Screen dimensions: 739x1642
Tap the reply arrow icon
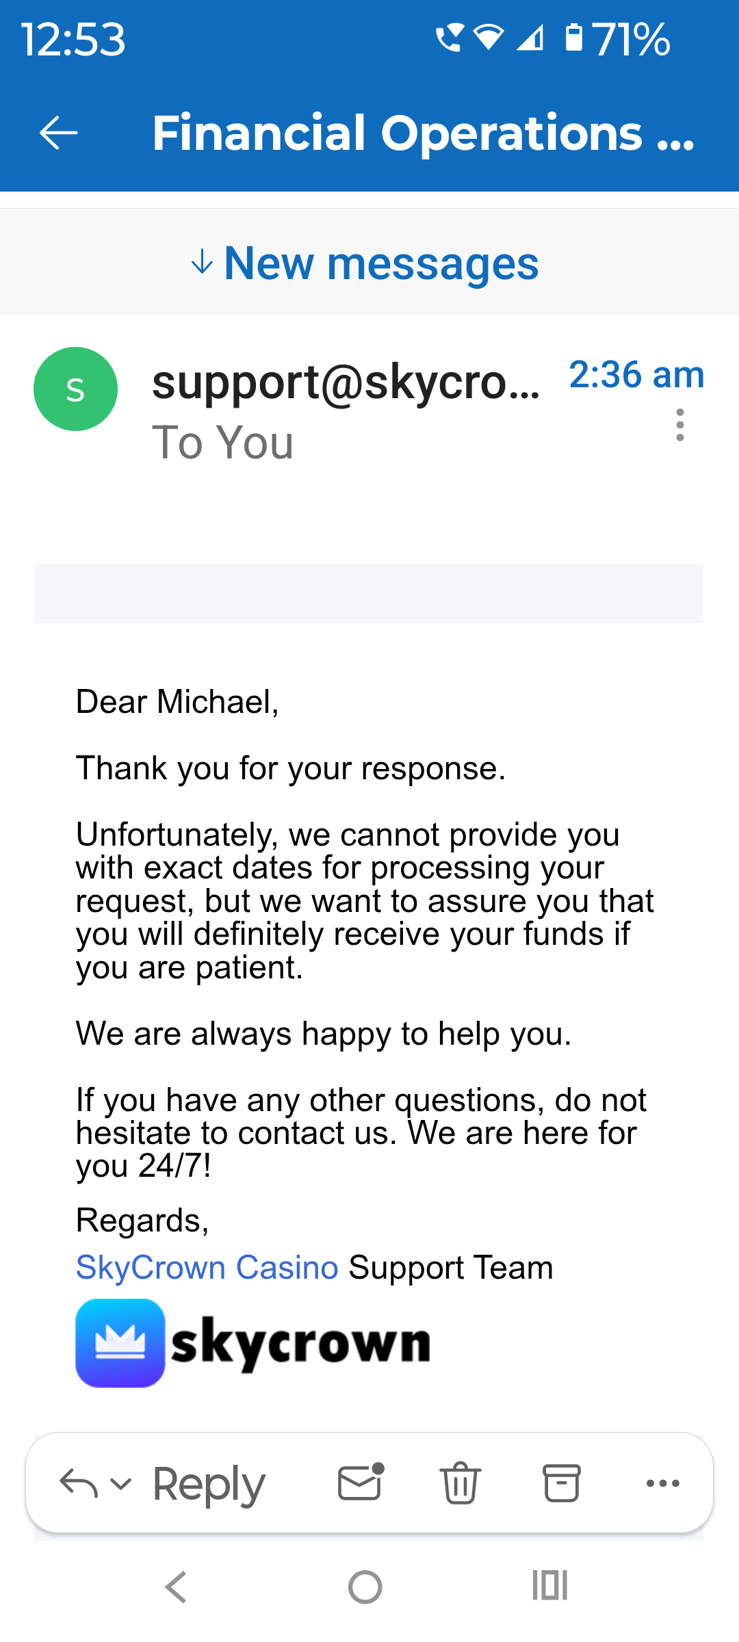tap(78, 1483)
